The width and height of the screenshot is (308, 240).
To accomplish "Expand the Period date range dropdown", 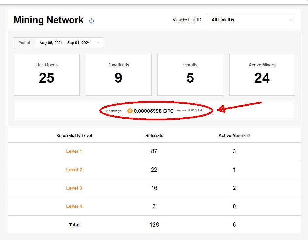I will pos(69,43).
